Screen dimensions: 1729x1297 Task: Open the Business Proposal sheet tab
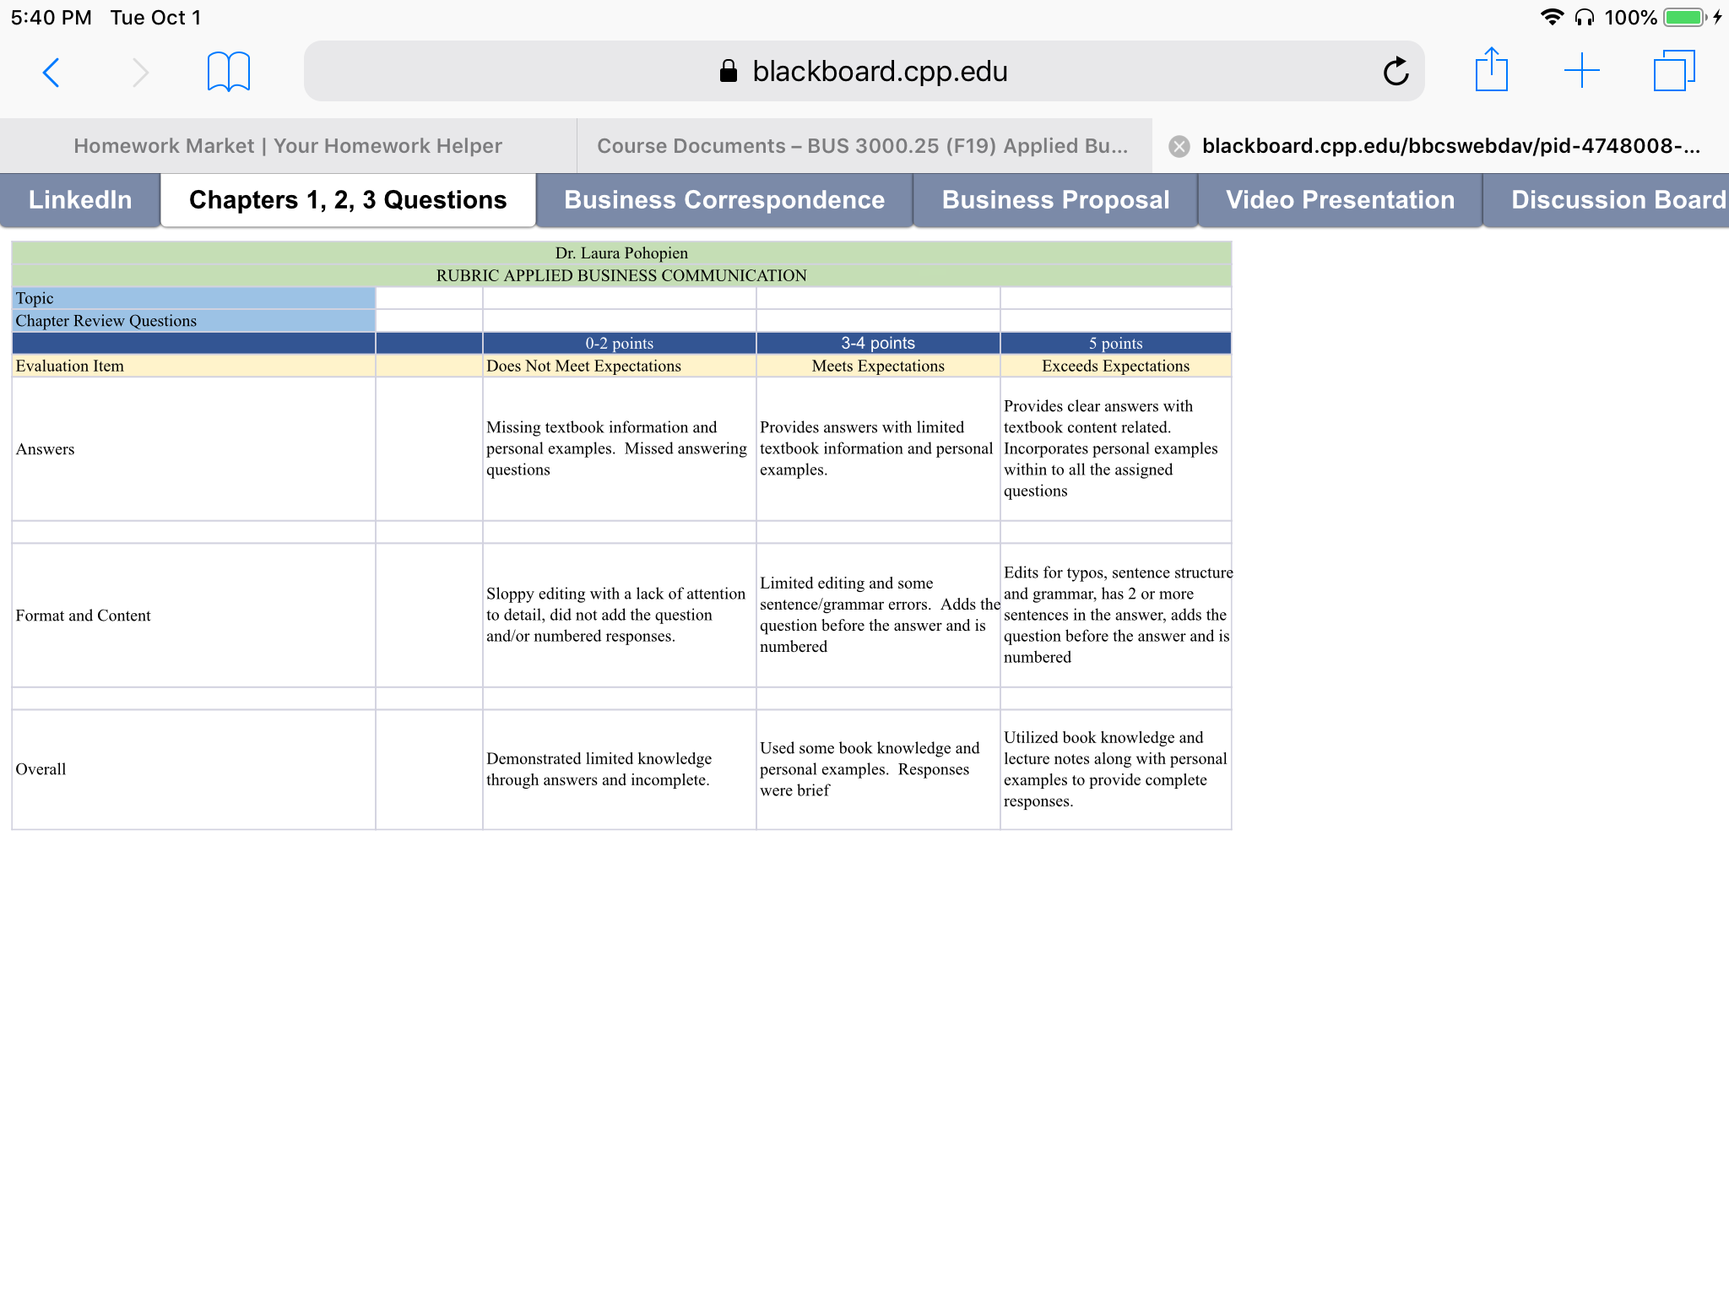1055,200
